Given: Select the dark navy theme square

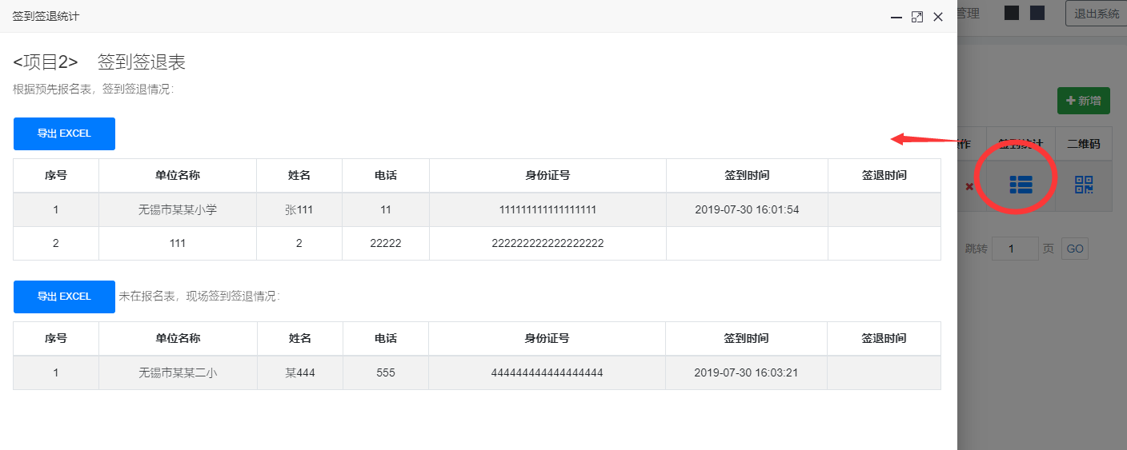Looking at the screenshot, I should (x=1037, y=13).
